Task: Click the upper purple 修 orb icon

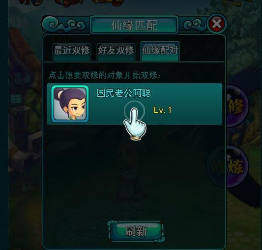Action: pyautogui.click(x=235, y=106)
